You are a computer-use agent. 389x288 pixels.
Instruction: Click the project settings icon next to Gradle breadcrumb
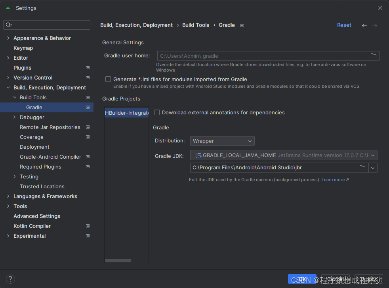(x=242, y=25)
